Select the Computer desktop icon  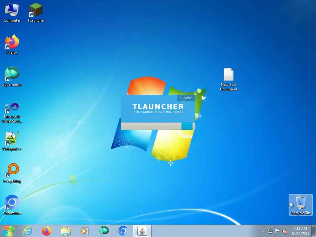(x=12, y=13)
